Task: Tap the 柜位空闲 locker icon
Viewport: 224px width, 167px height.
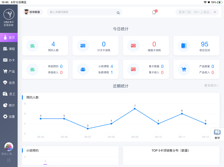Action: (184, 46)
